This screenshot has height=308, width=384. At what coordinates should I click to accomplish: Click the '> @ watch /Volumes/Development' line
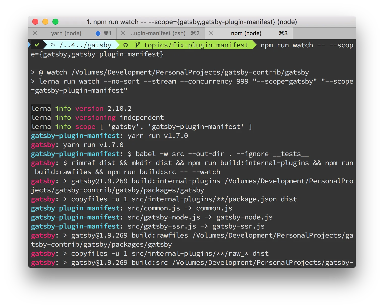(x=170, y=72)
